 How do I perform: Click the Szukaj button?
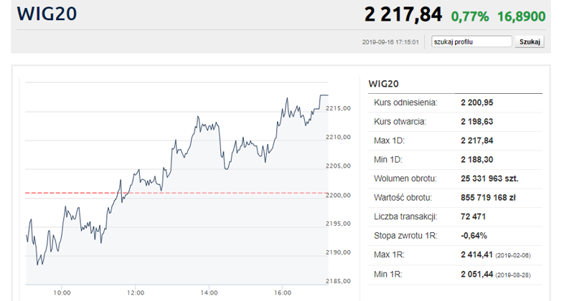[530, 42]
